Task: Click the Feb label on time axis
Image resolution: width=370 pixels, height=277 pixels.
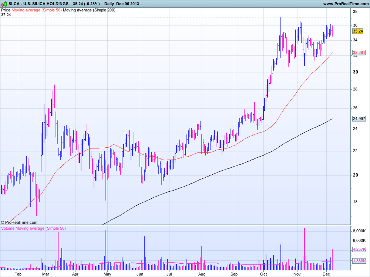Action: click(x=18, y=274)
